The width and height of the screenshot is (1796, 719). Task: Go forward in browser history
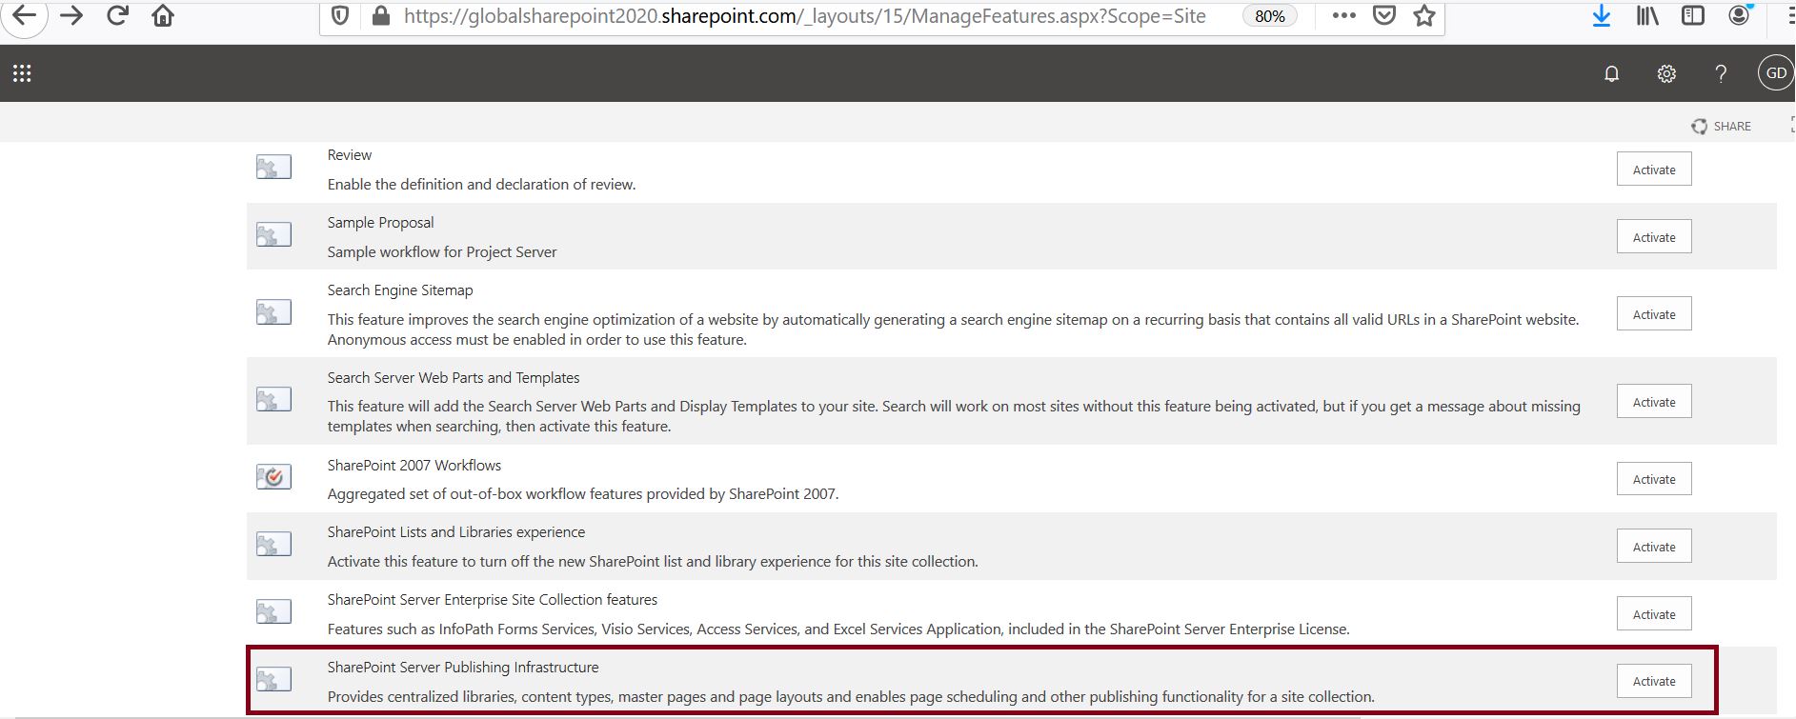(72, 15)
